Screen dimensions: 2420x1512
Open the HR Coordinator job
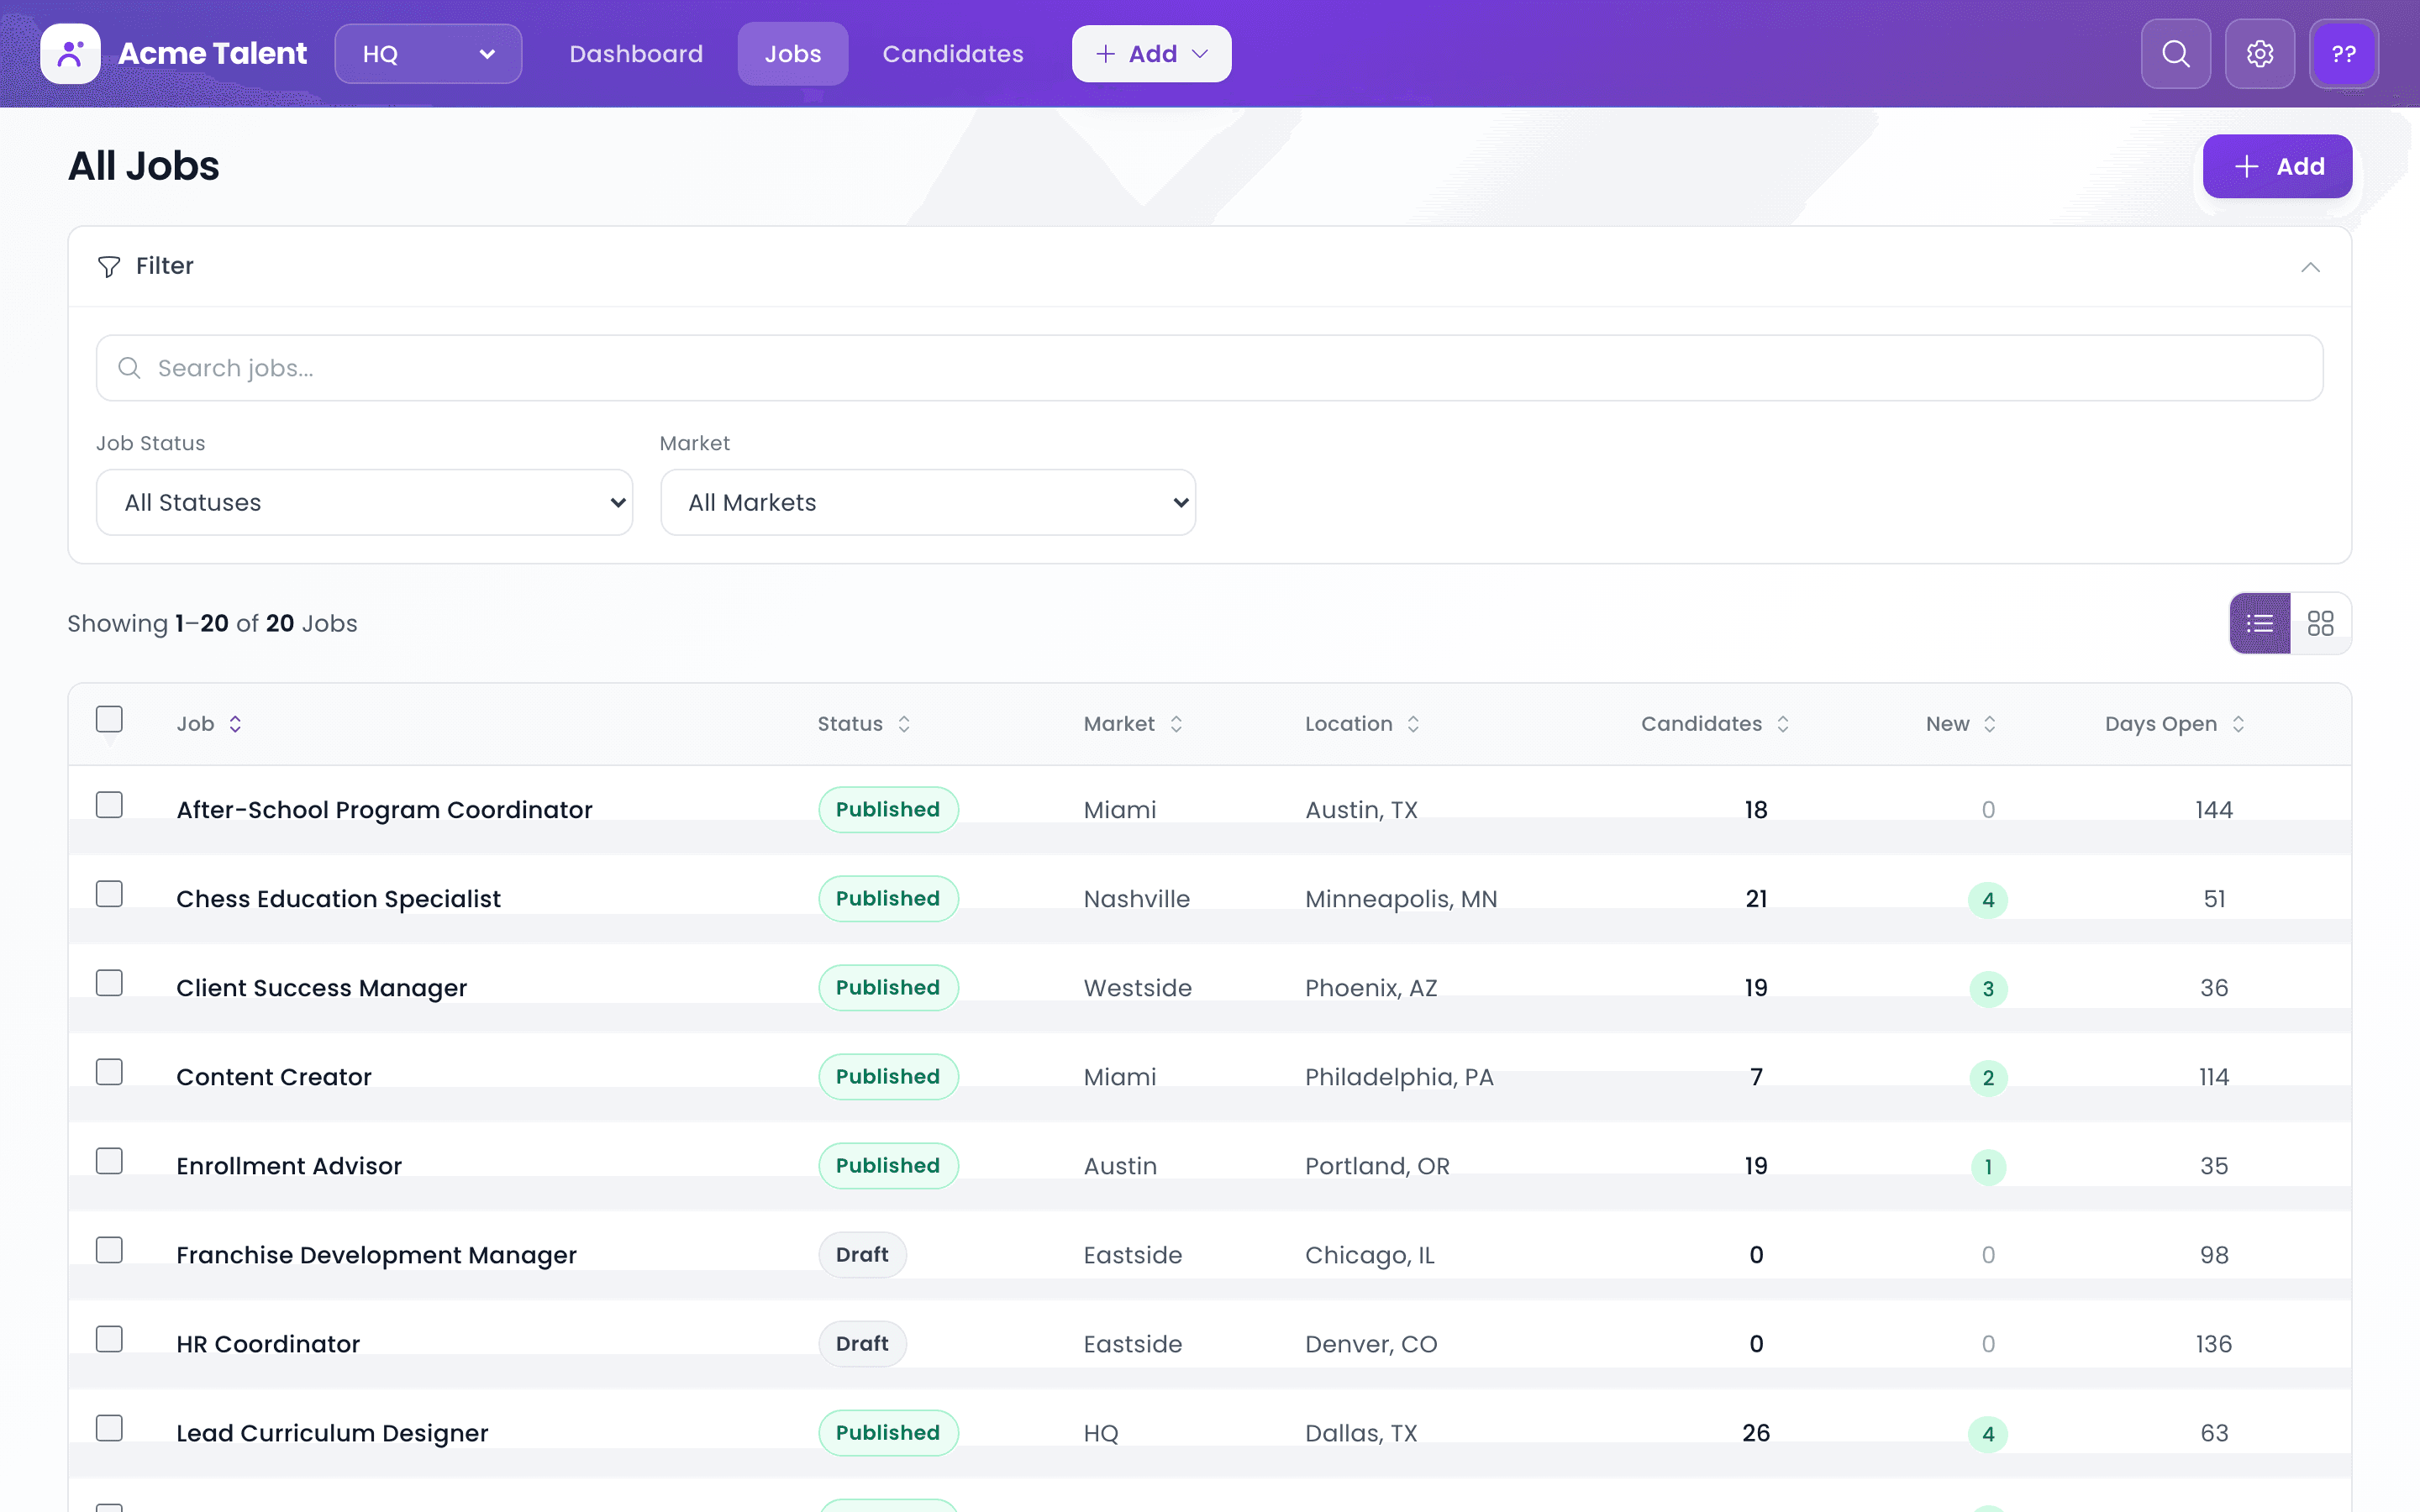[268, 1344]
